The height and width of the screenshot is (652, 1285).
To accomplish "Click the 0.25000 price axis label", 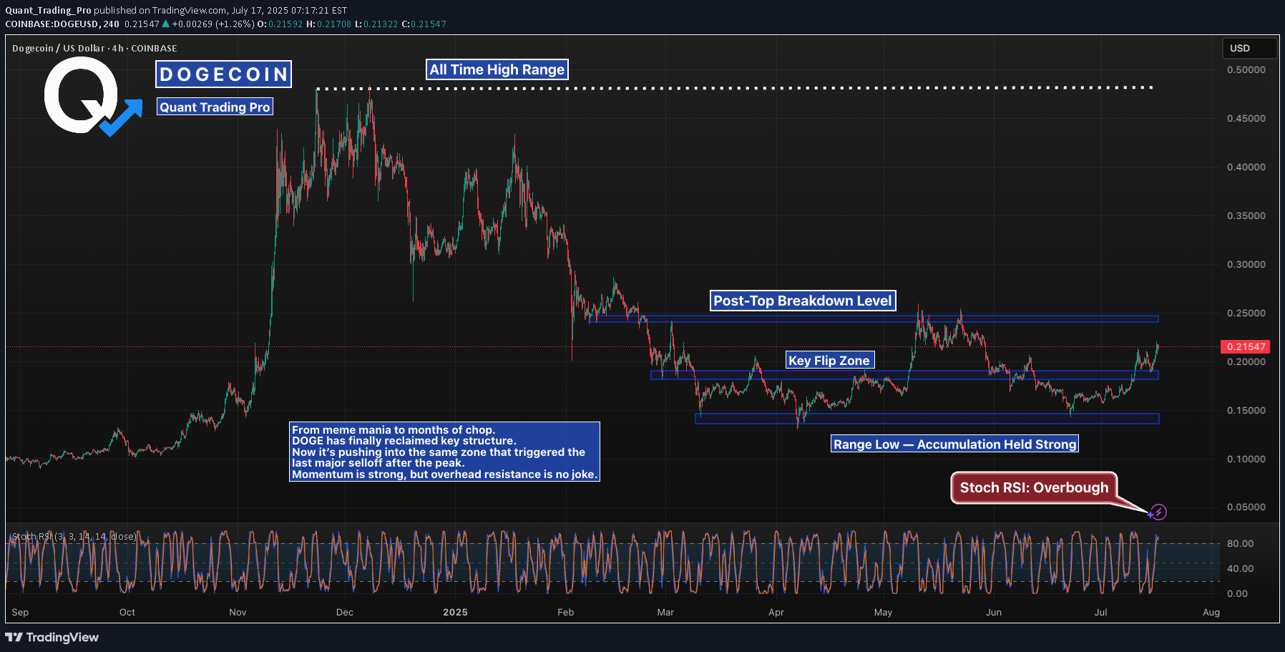I will 1246,313.
